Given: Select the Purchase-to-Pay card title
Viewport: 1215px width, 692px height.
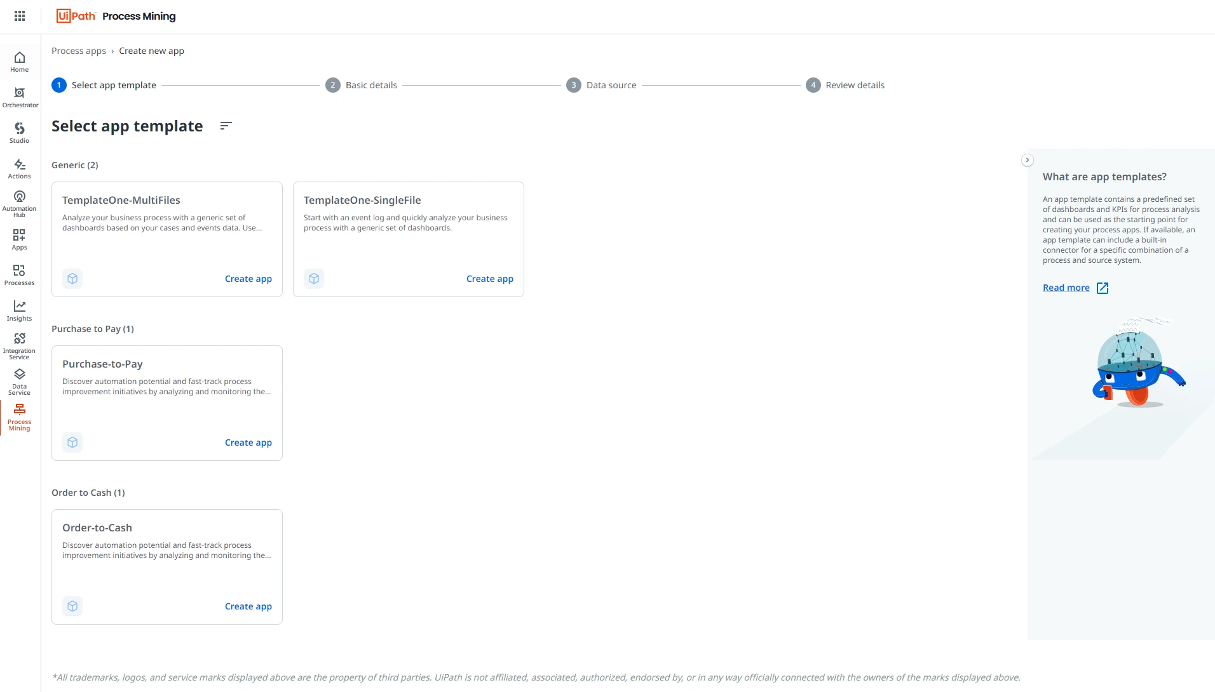Looking at the screenshot, I should pyautogui.click(x=102, y=364).
